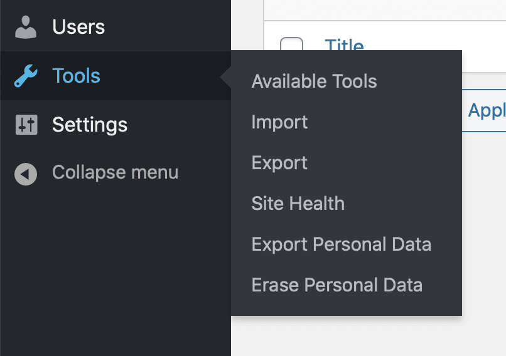Open the Users menu label
The image size is (506, 356).
(78, 27)
